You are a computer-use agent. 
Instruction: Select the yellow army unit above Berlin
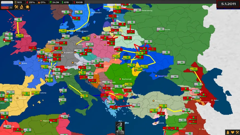point(86,38)
